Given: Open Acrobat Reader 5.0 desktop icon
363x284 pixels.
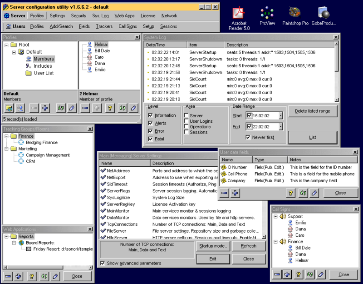Looking at the screenshot, I should [x=239, y=19].
